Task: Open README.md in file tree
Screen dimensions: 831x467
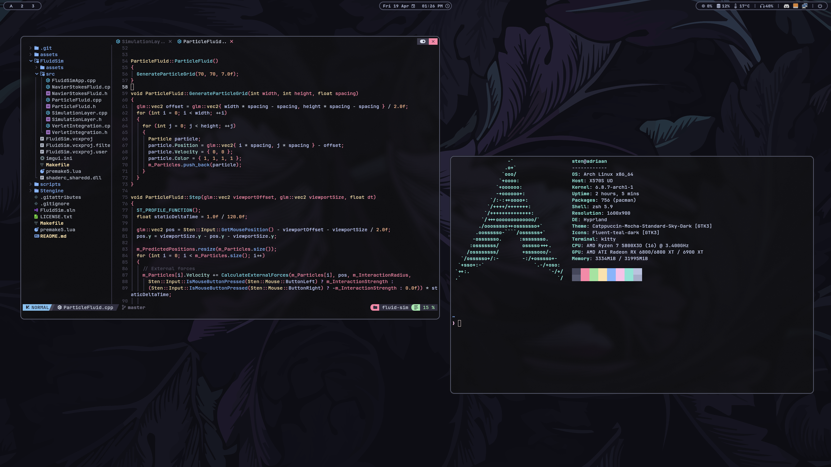Action: pos(53,236)
